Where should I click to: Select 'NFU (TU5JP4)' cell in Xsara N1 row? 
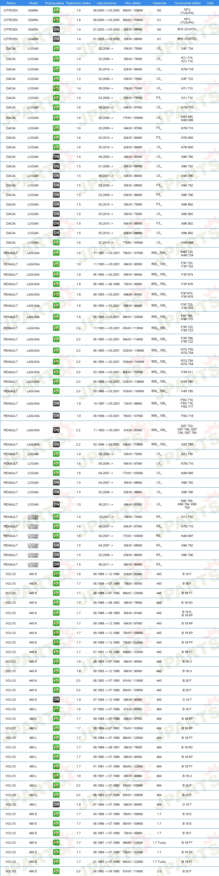187,21
